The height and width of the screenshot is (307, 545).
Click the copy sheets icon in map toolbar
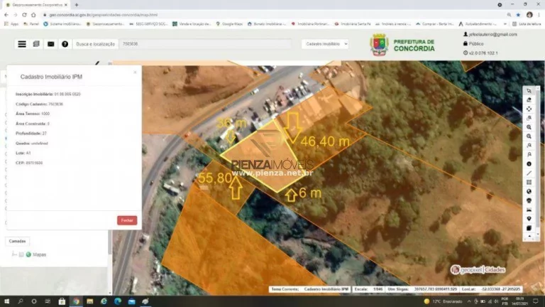tap(529, 228)
